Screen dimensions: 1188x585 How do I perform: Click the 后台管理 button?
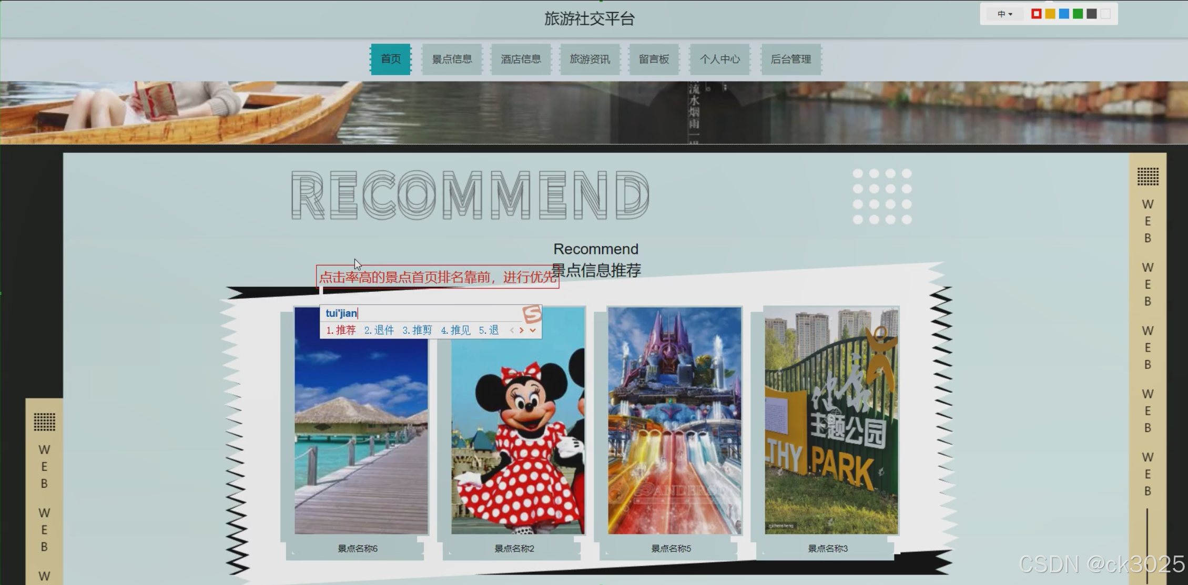[x=790, y=59]
